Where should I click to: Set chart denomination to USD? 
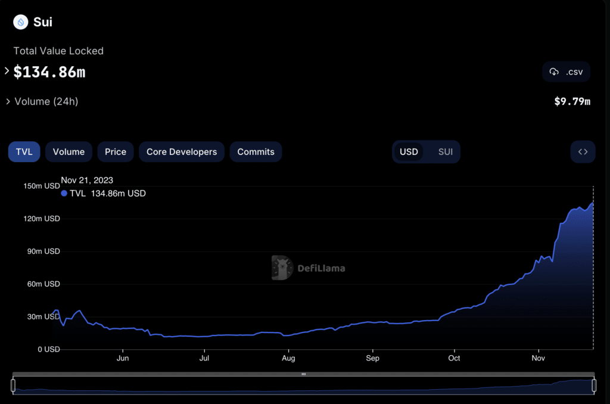point(409,152)
